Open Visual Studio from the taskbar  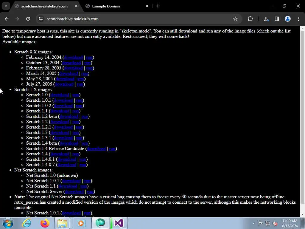(119, 223)
